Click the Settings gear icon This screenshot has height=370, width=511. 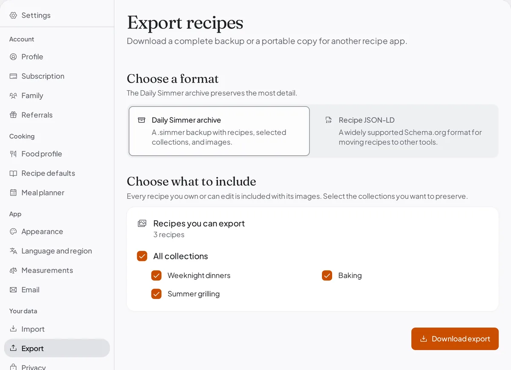pos(13,15)
